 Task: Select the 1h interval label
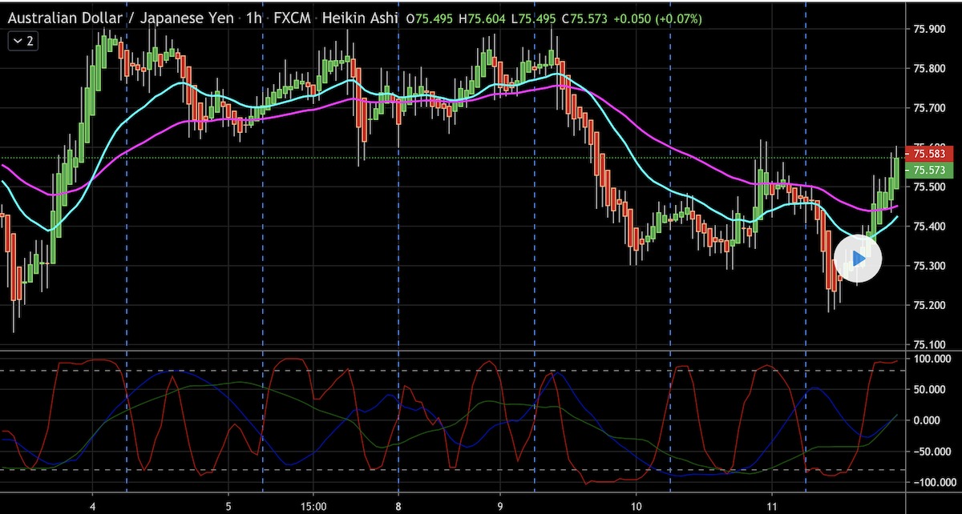(255, 18)
